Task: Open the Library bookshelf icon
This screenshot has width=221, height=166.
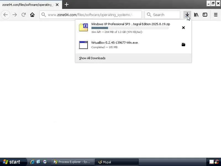Action: click(x=196, y=15)
